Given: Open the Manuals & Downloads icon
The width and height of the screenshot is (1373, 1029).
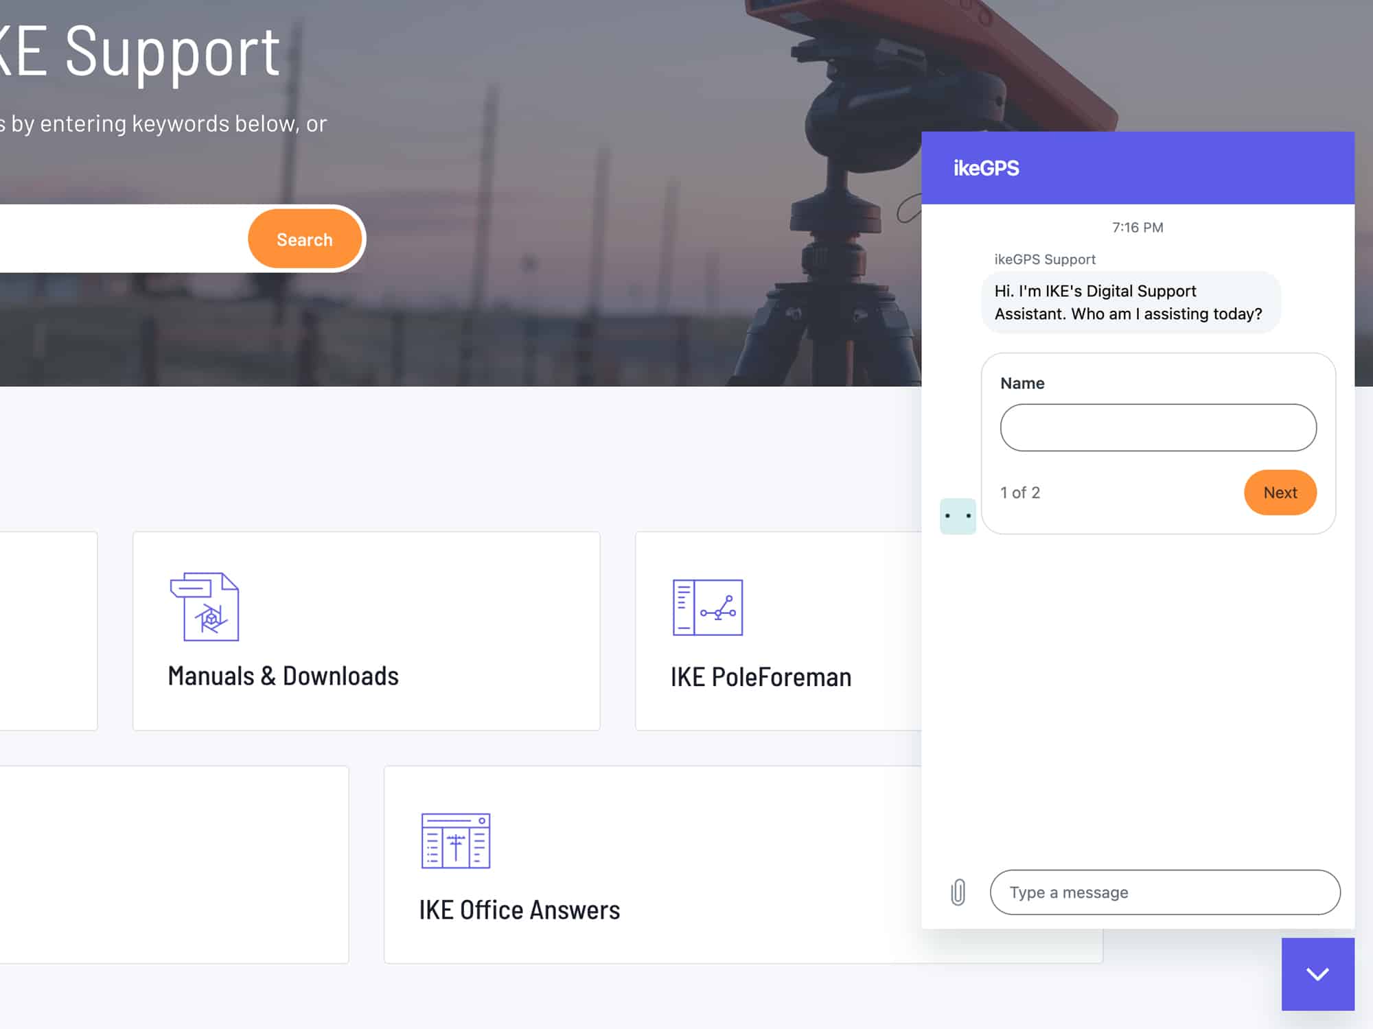Looking at the screenshot, I should (x=205, y=606).
